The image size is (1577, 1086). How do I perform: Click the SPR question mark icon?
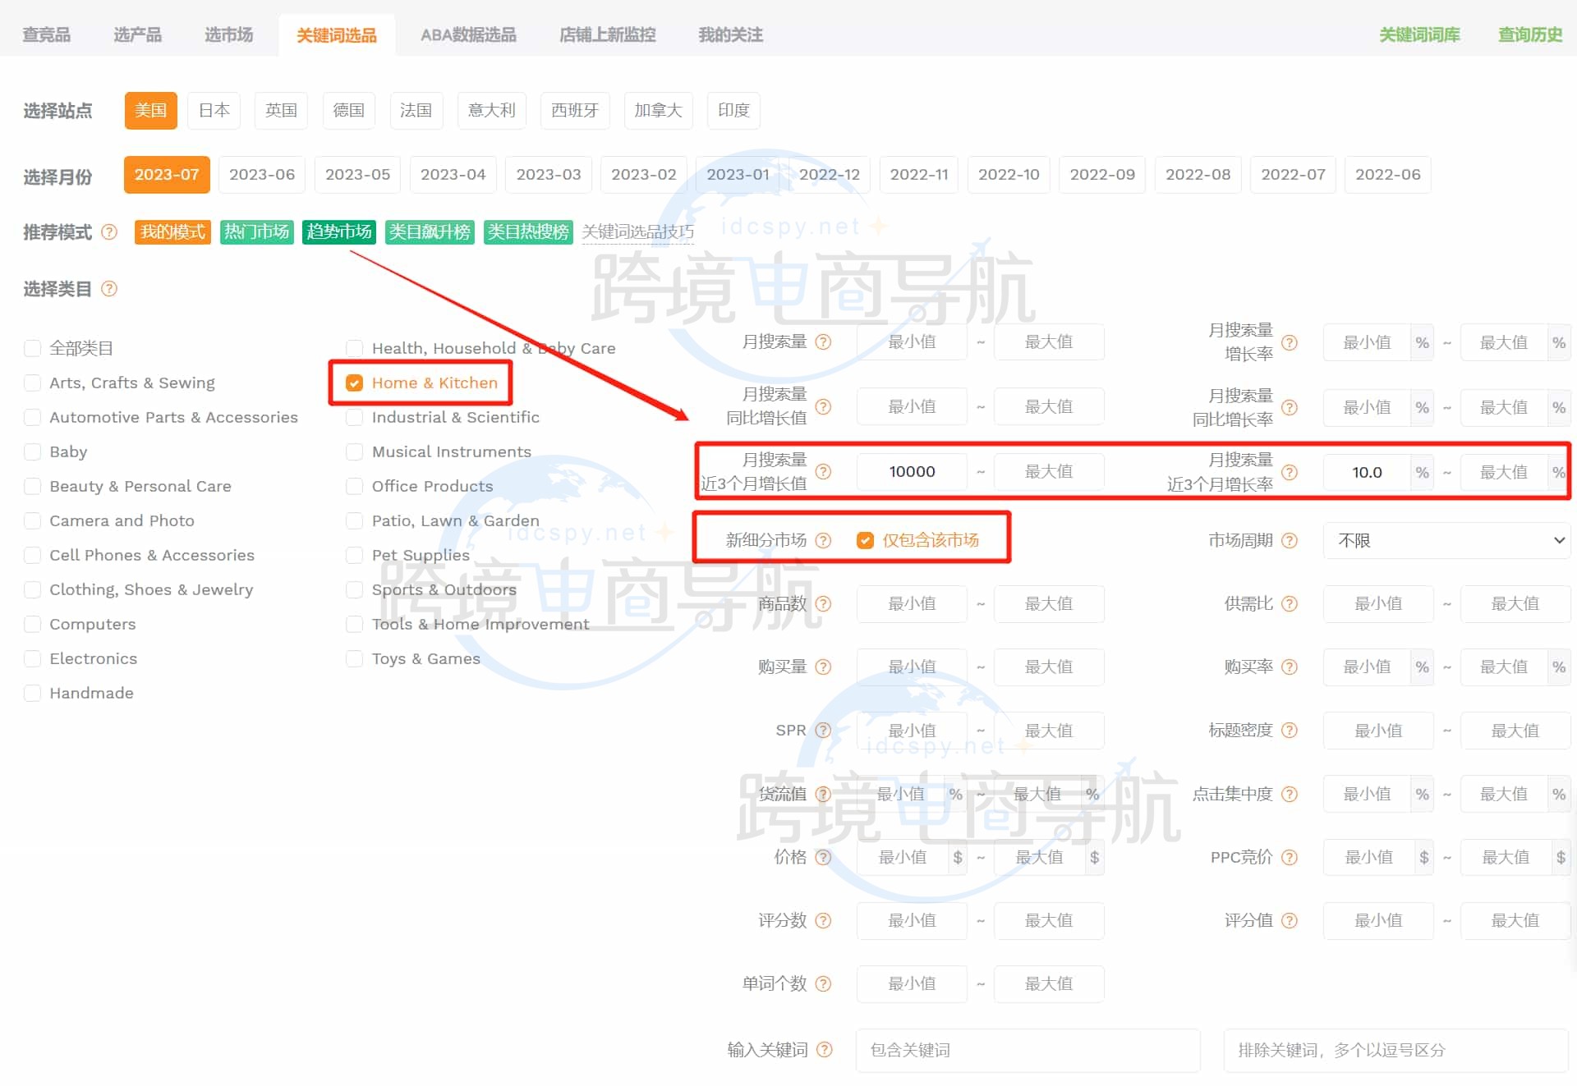coord(823,731)
